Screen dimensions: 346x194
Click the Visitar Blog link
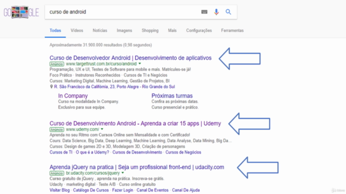click(x=59, y=190)
